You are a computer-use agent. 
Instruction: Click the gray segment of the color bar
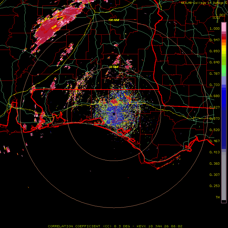coord(224,176)
